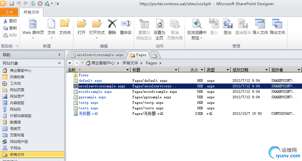Image resolution: width=302 pixels, height=161 pixels.
Task: Create a new 文件夹 from ribbon
Action: [x=65, y=27]
